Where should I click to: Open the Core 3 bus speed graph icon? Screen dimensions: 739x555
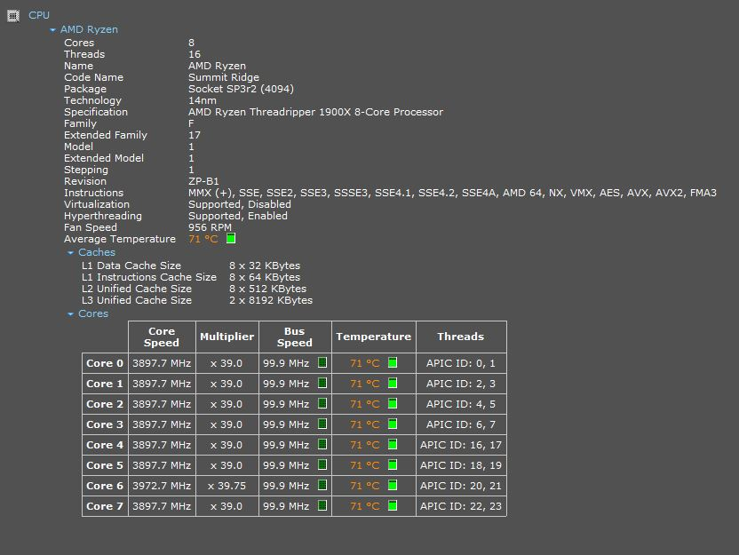pyautogui.click(x=322, y=424)
